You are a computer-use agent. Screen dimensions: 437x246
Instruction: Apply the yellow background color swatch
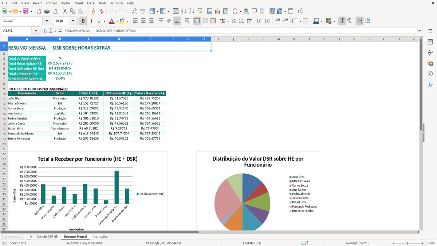(x=122, y=21)
